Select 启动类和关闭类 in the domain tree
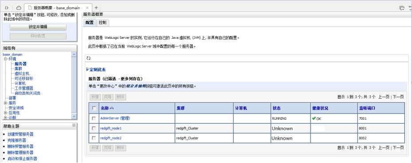 (x=27, y=93)
